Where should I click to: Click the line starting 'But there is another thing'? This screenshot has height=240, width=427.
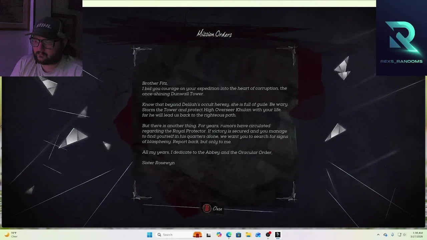tap(206, 126)
